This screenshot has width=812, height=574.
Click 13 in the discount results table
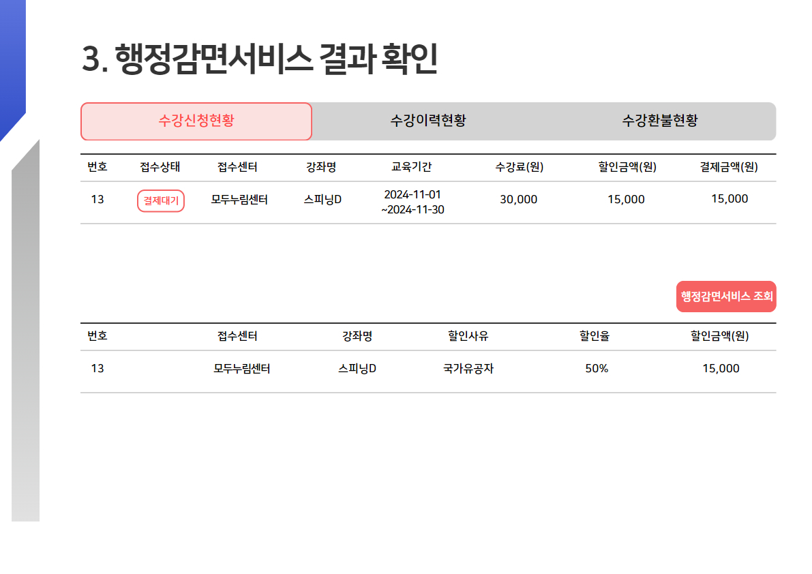pos(97,369)
